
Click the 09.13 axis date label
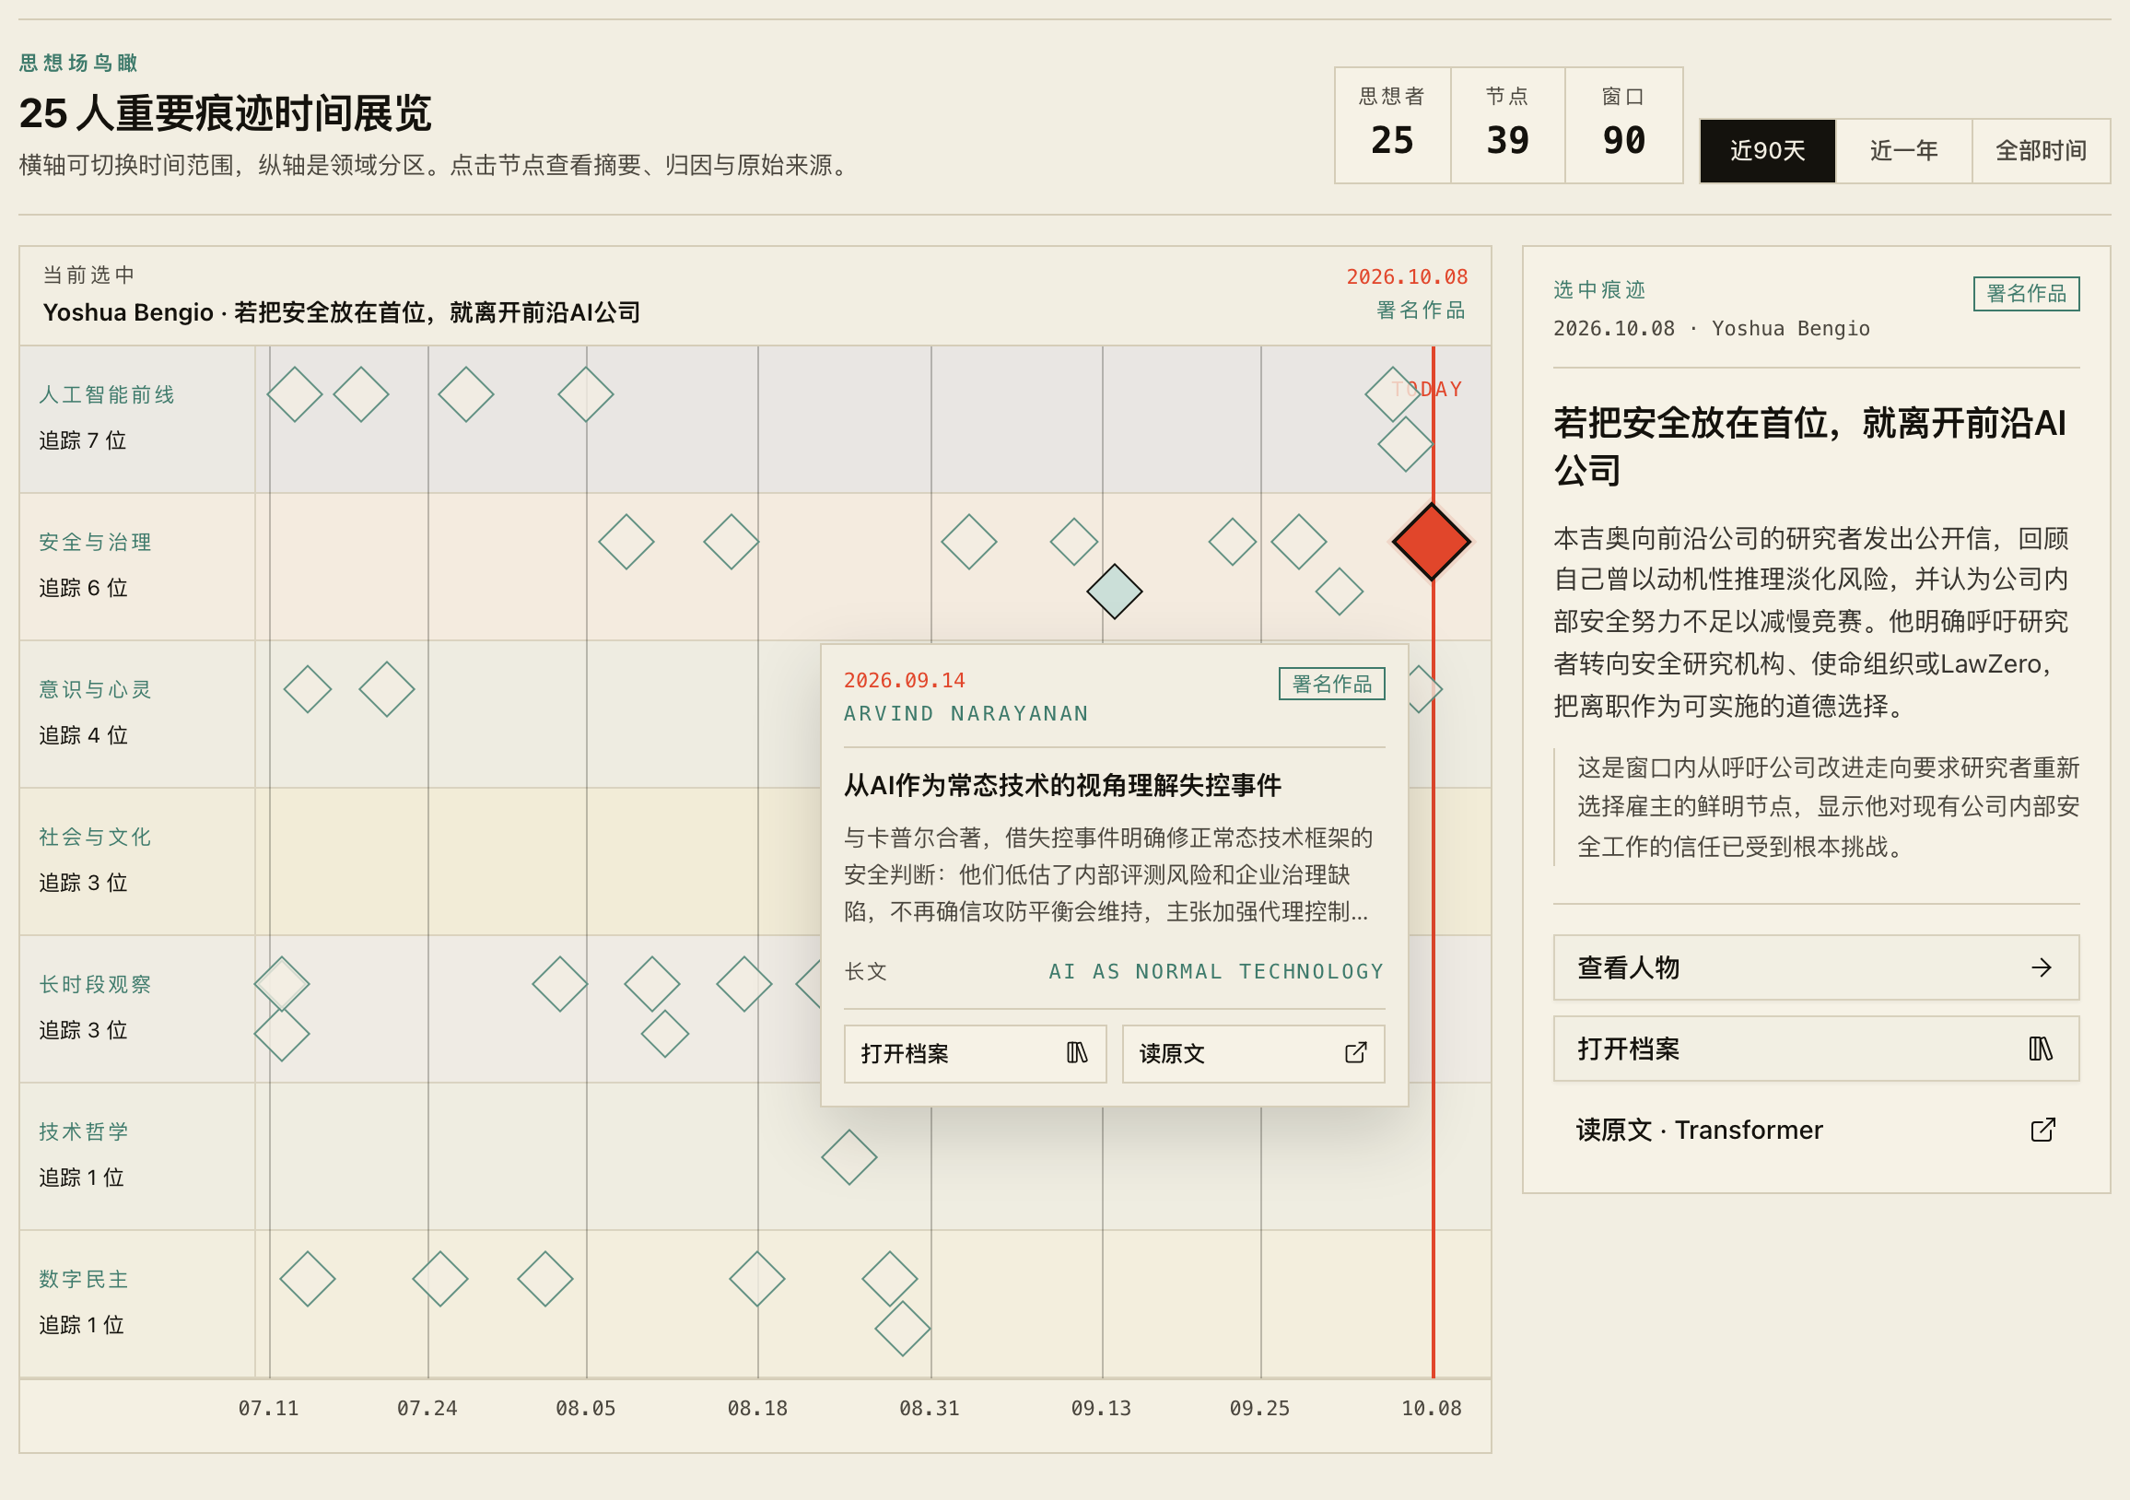point(1101,1408)
